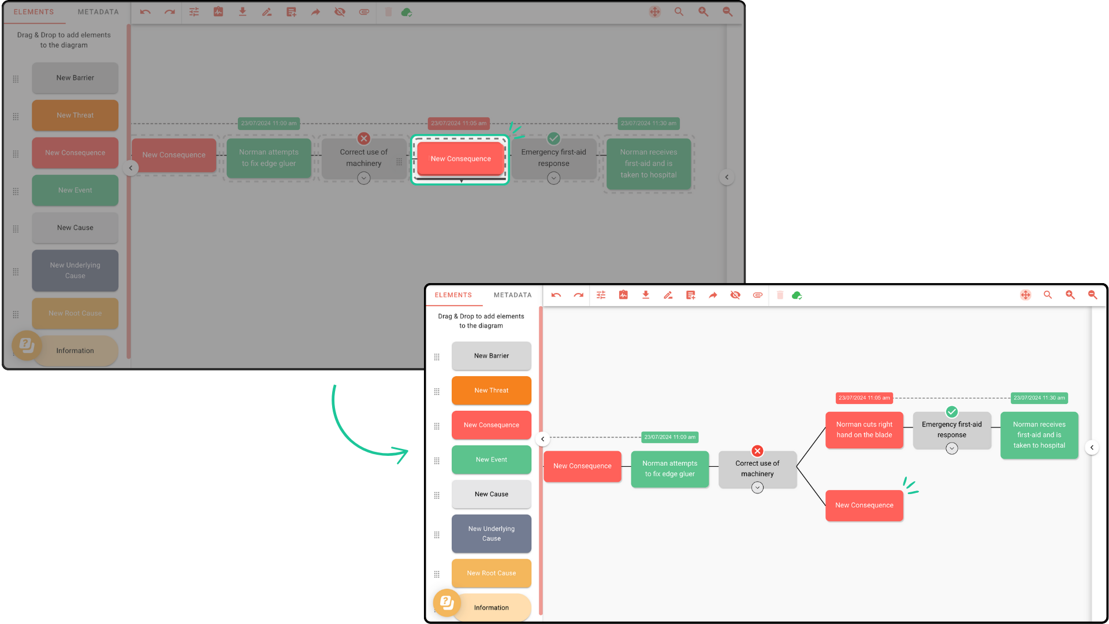Screen dimensions: 1109x624
Task: Select ELEMENTS tab in lower window
Action: click(453, 295)
